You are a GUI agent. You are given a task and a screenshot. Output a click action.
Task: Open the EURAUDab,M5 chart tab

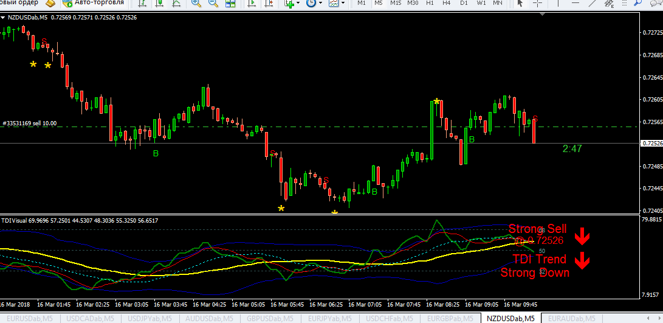571,318
